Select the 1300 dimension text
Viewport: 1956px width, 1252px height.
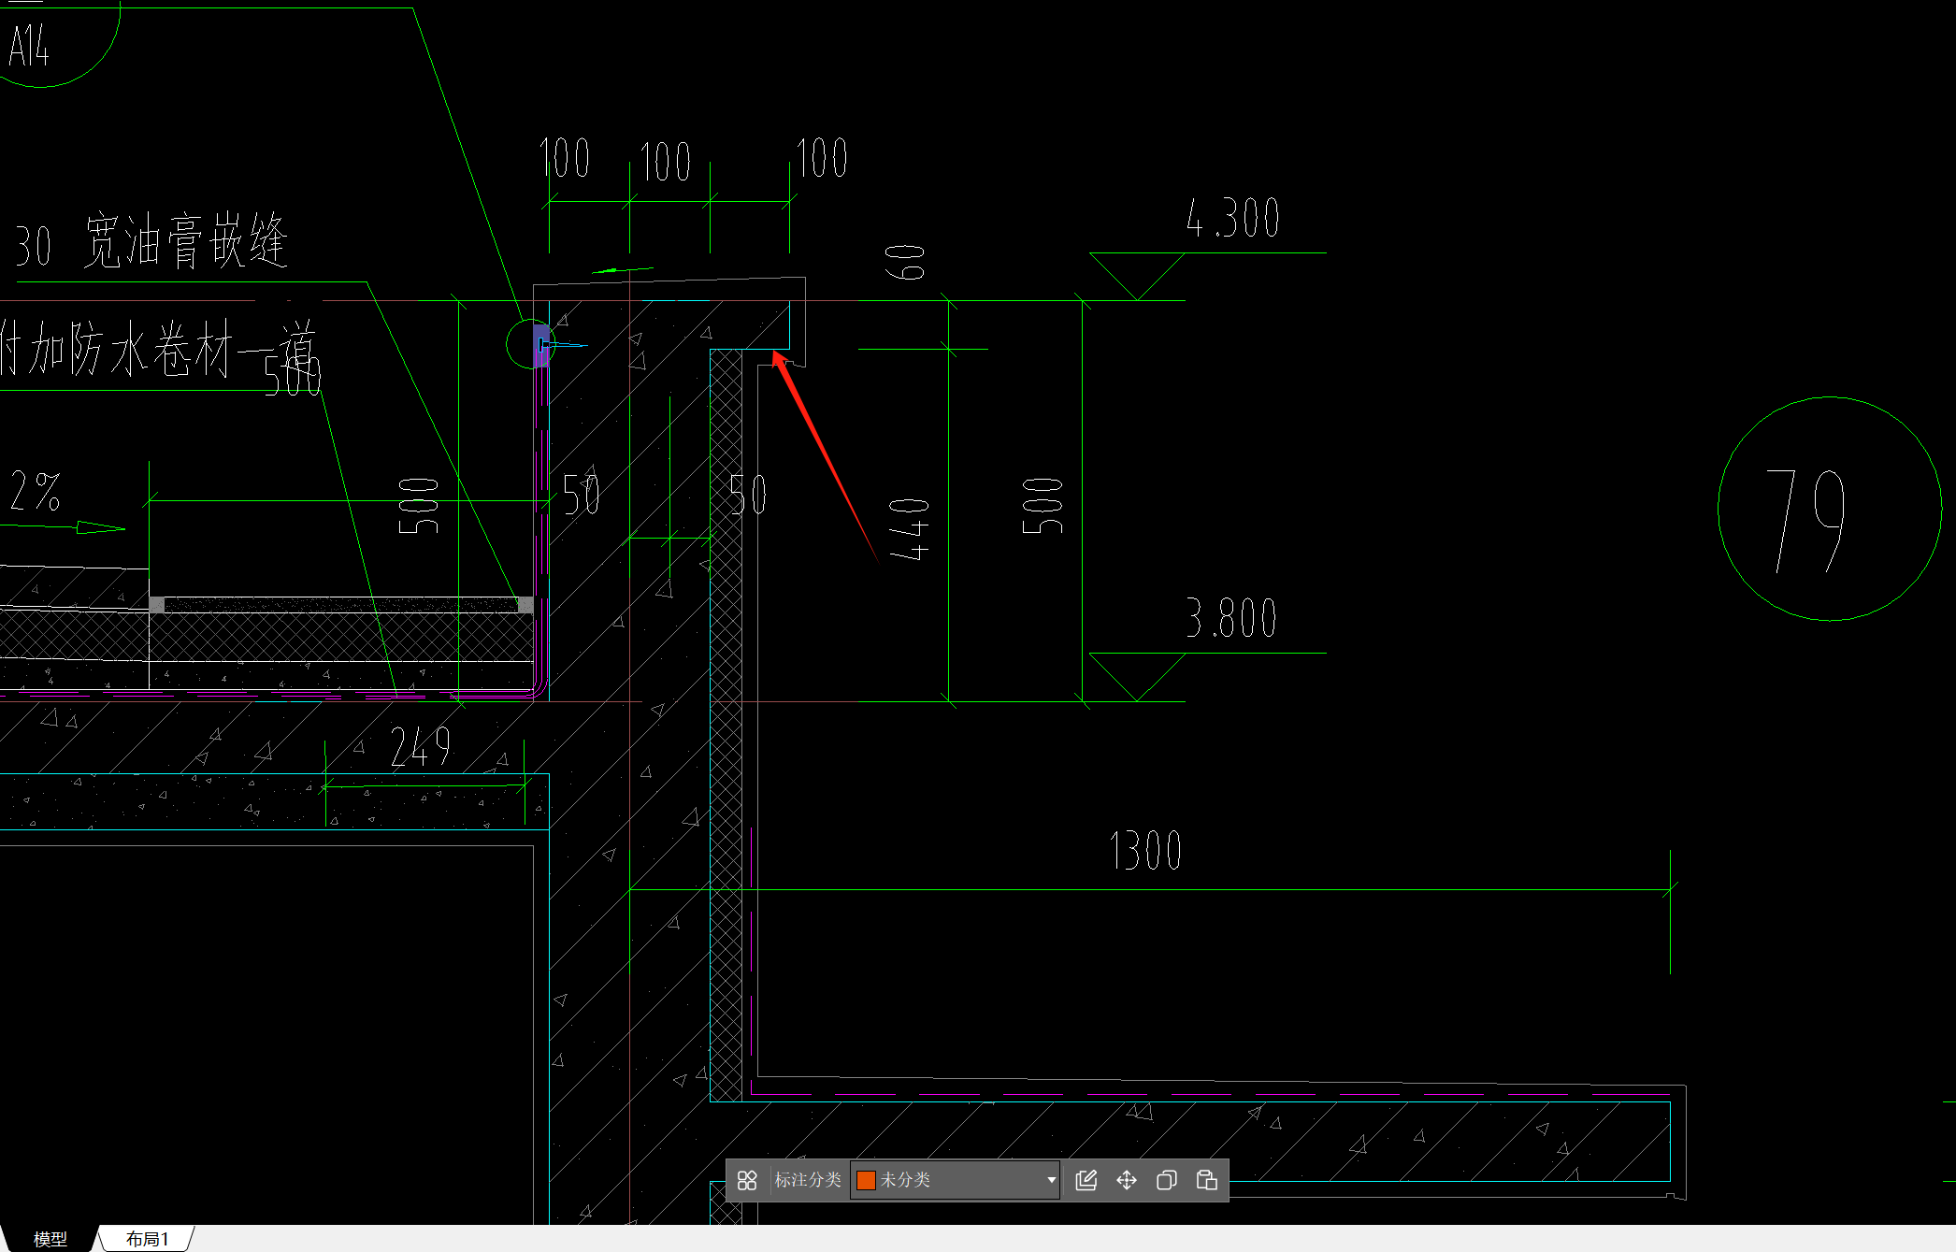[1145, 851]
